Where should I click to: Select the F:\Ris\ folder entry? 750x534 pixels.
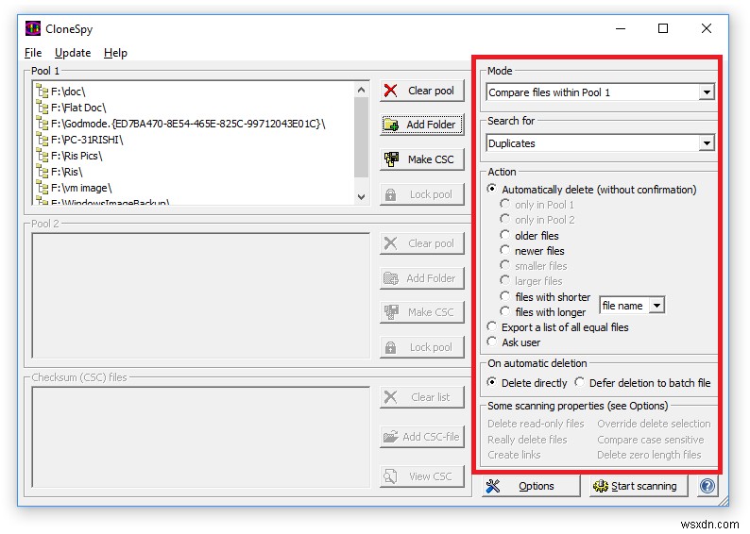[x=66, y=172]
